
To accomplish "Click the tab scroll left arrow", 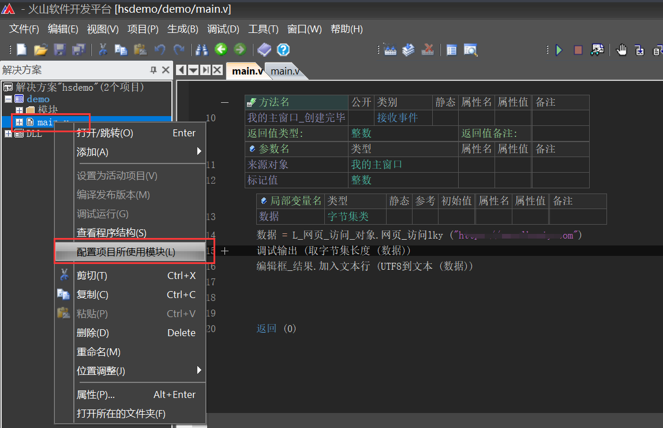I will (x=181, y=70).
